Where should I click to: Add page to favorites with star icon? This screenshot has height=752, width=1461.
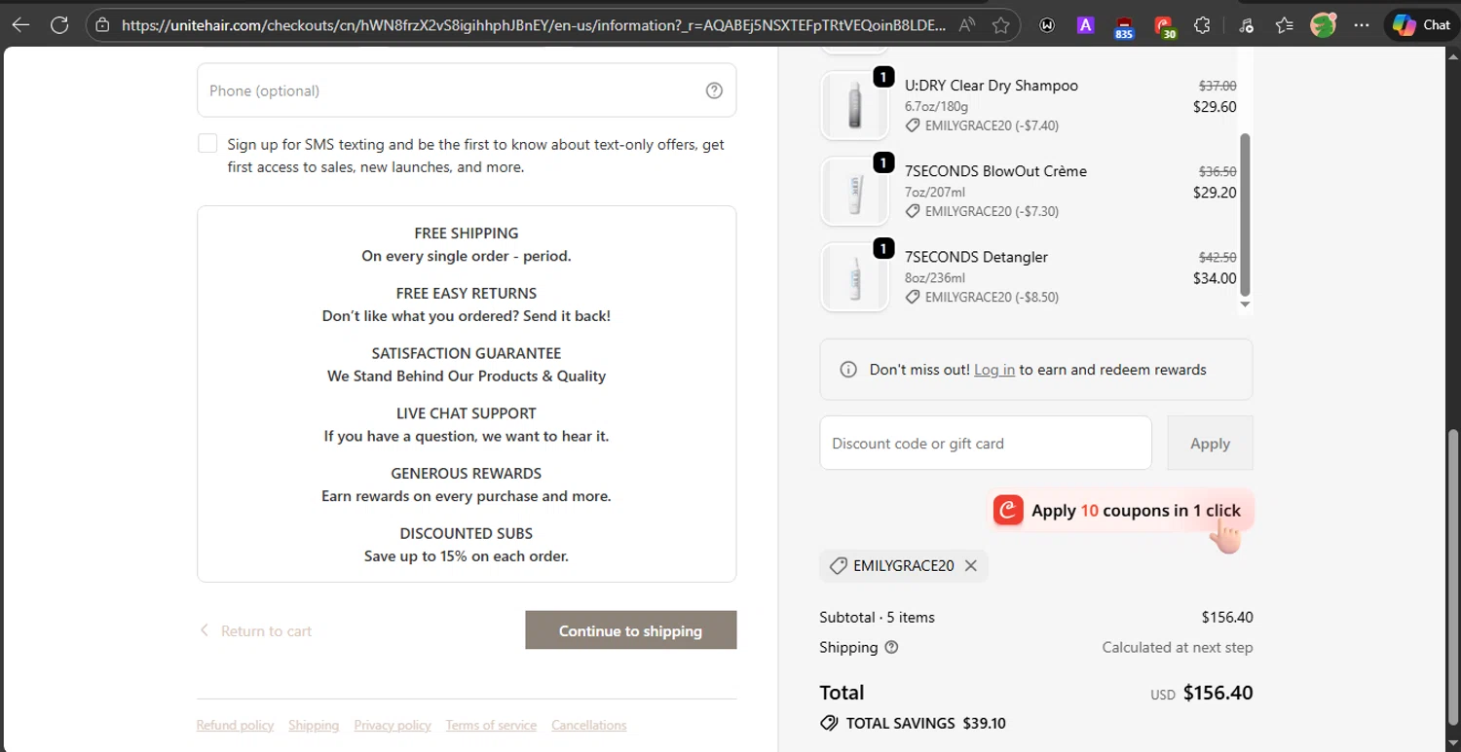pyautogui.click(x=1000, y=25)
